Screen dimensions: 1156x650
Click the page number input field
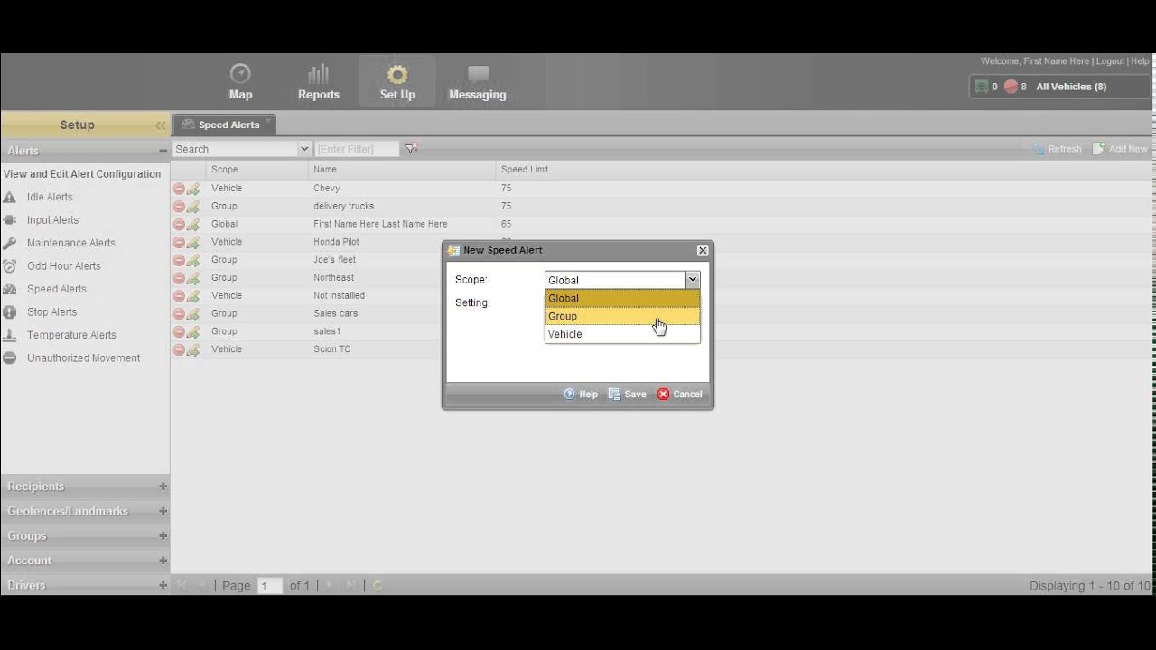(269, 586)
